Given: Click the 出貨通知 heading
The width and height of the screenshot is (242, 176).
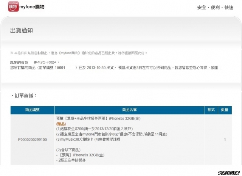Looking at the screenshot, I should click(x=22, y=30).
